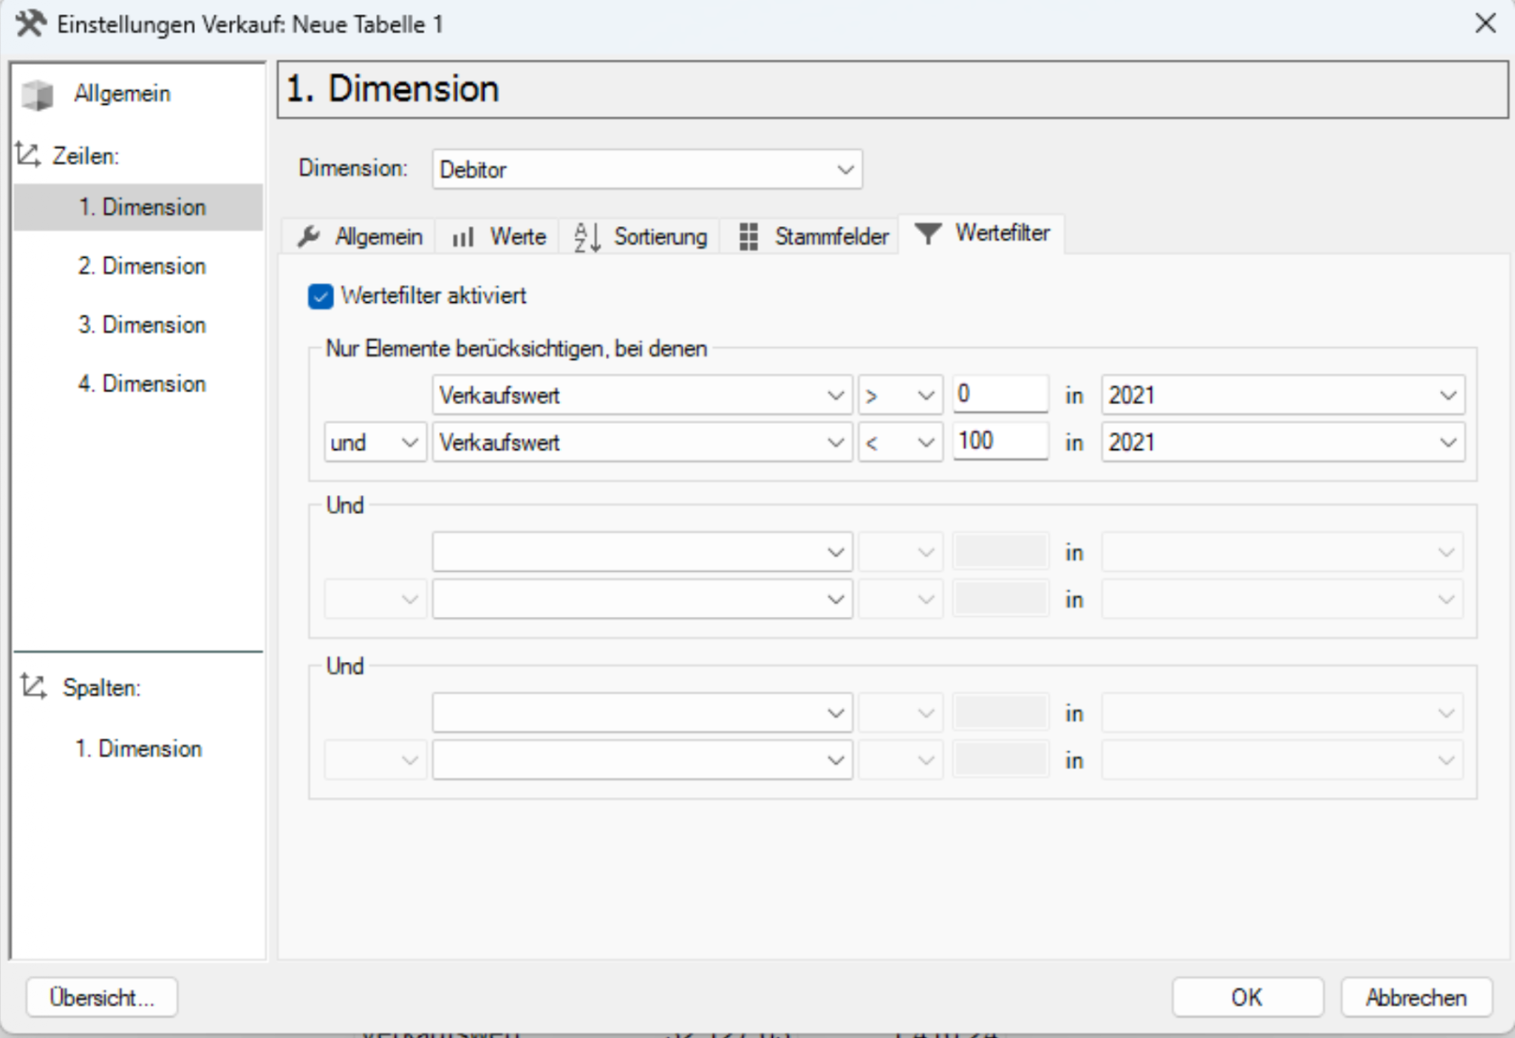Open the second row 2021 period dropdown
1515x1038 pixels.
click(x=1282, y=442)
